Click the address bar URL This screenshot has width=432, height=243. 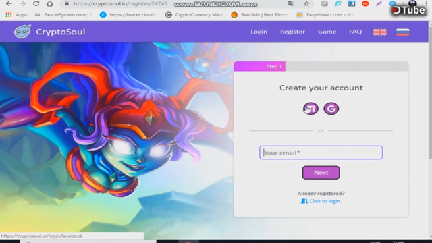pyautogui.click(x=120, y=4)
